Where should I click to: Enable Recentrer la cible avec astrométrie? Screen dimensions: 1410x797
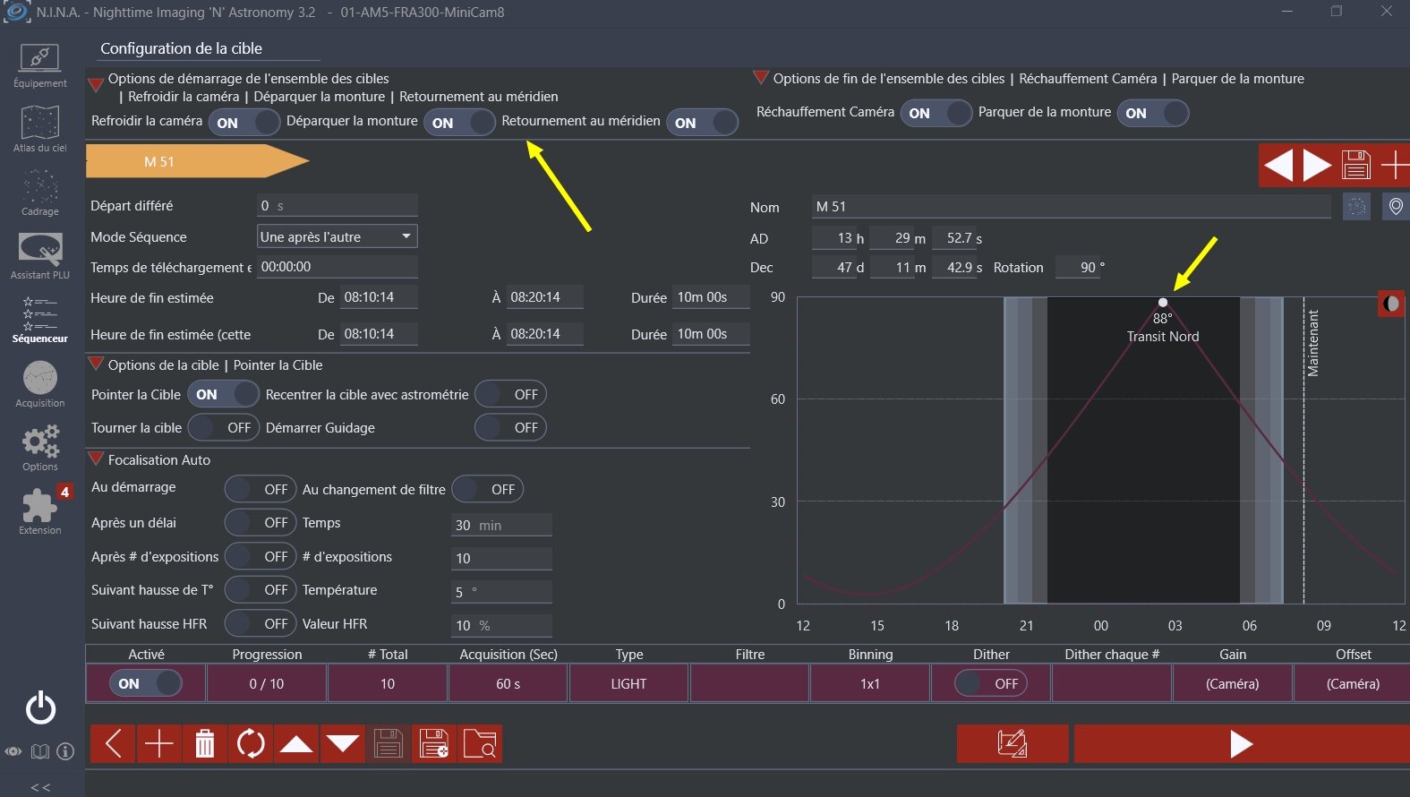[x=510, y=394]
